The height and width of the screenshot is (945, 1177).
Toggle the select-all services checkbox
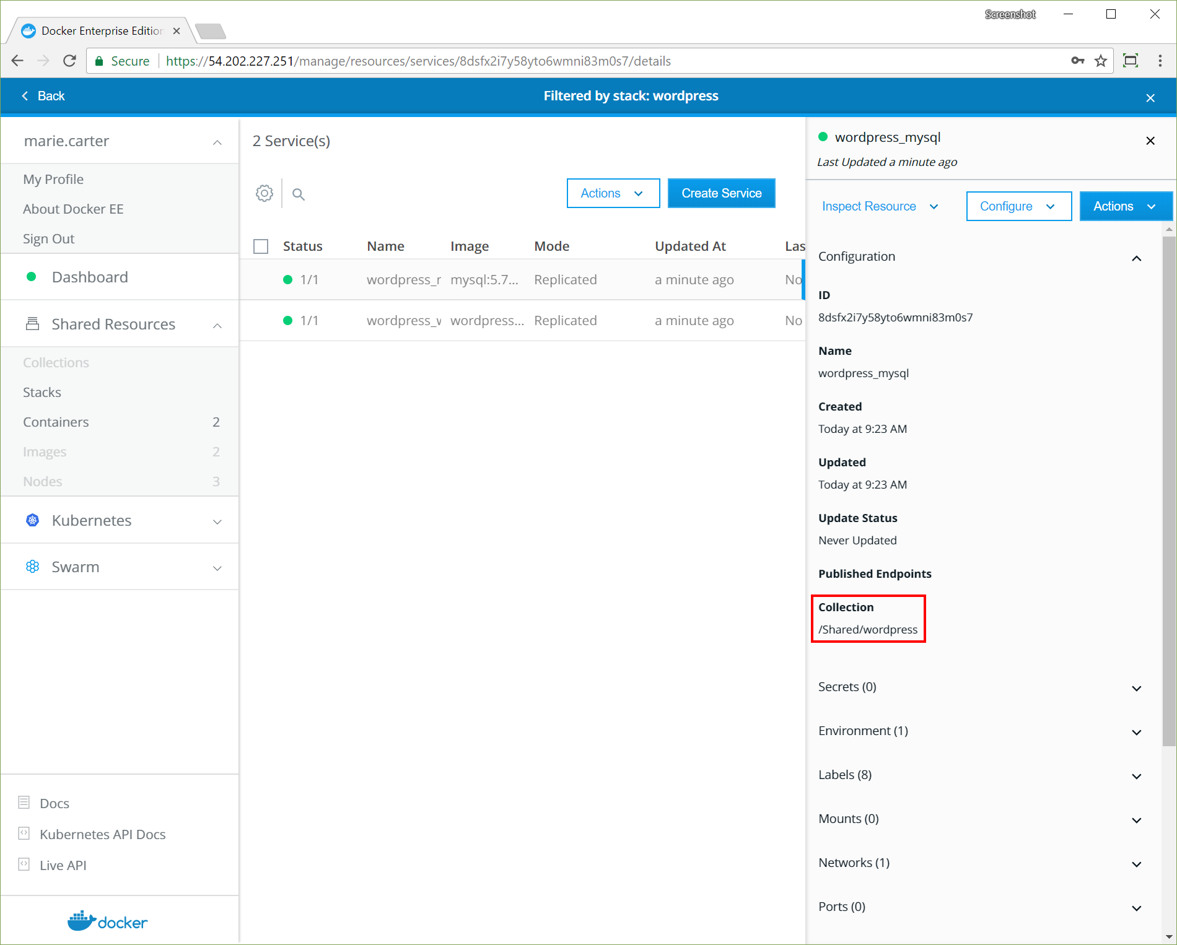point(261,246)
